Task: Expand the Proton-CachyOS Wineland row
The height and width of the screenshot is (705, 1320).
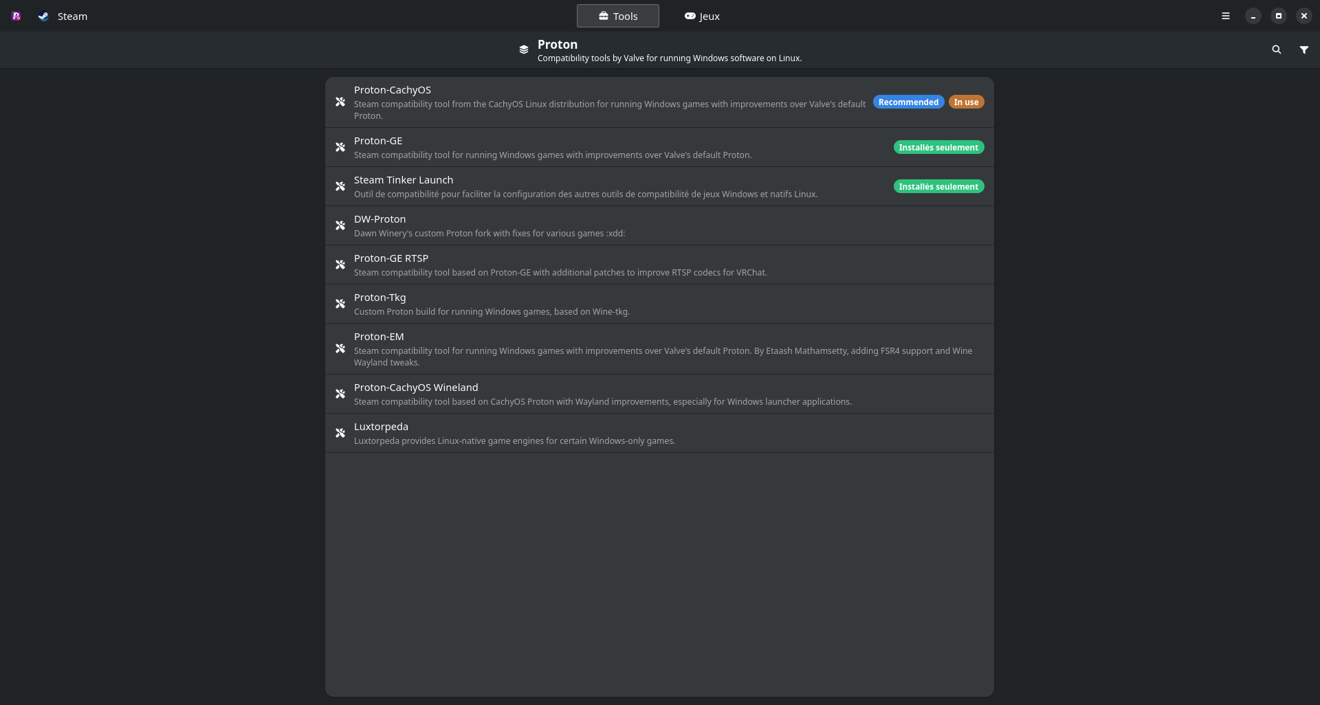Action: point(659,394)
